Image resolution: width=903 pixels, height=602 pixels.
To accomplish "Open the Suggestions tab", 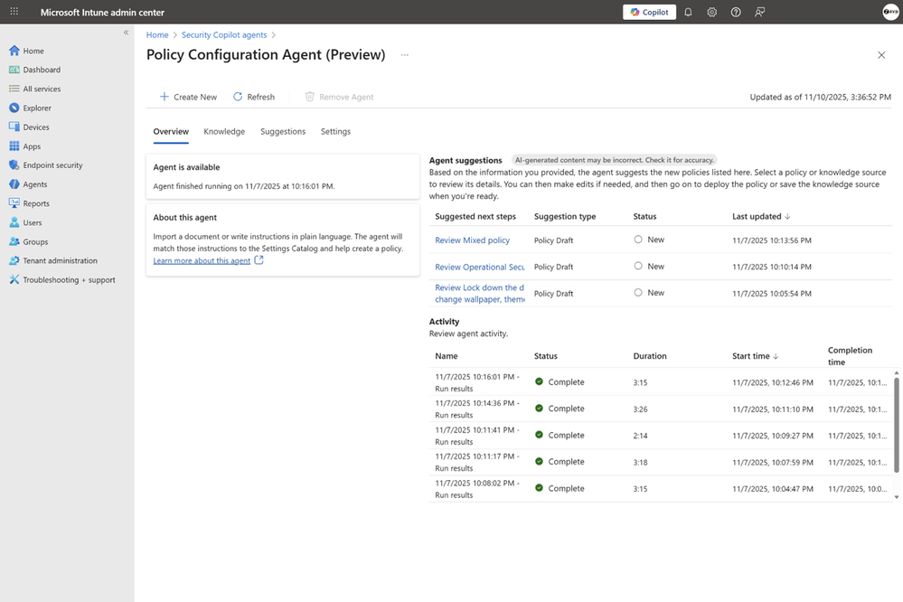I will [282, 130].
